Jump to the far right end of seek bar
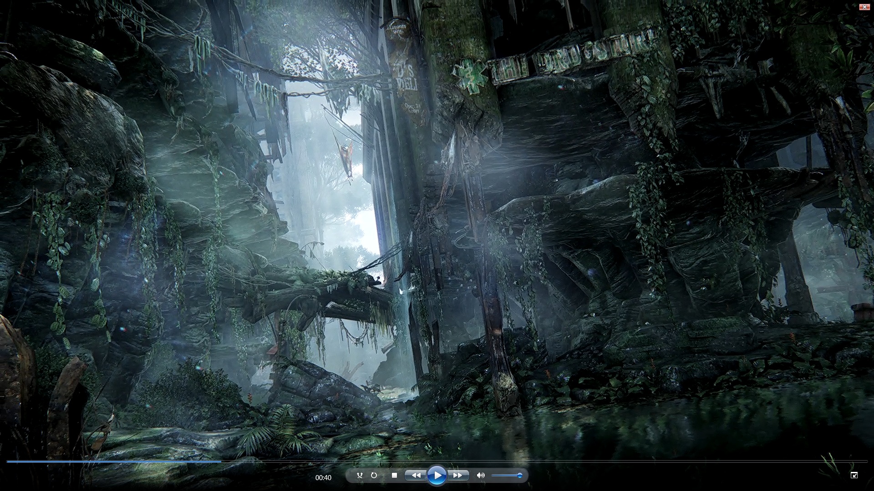 (x=866, y=461)
